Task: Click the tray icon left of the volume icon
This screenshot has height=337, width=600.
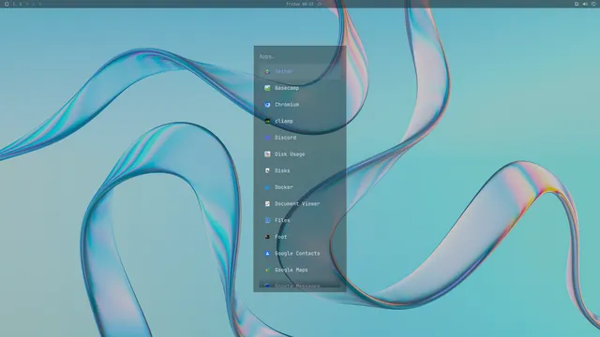Action: [577, 4]
